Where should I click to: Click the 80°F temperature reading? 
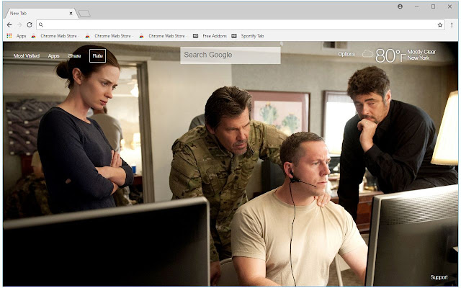390,55
